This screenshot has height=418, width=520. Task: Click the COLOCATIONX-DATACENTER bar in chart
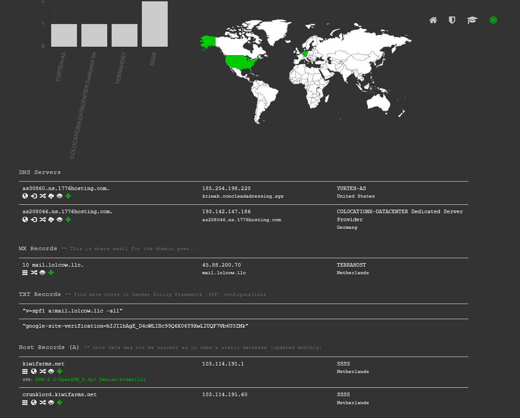94,35
